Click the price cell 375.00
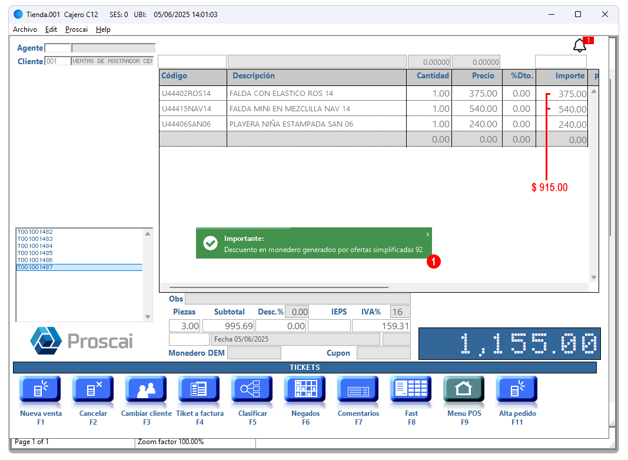Viewport: 628px width, 460px height. pyautogui.click(x=483, y=94)
